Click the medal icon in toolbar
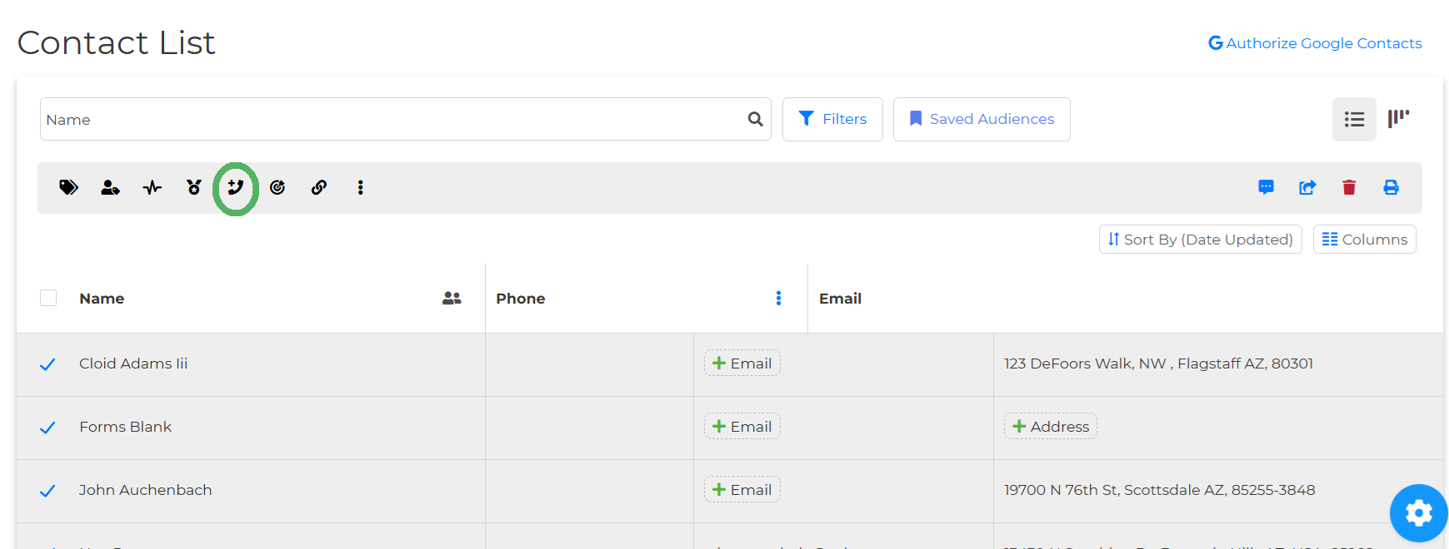 point(194,187)
